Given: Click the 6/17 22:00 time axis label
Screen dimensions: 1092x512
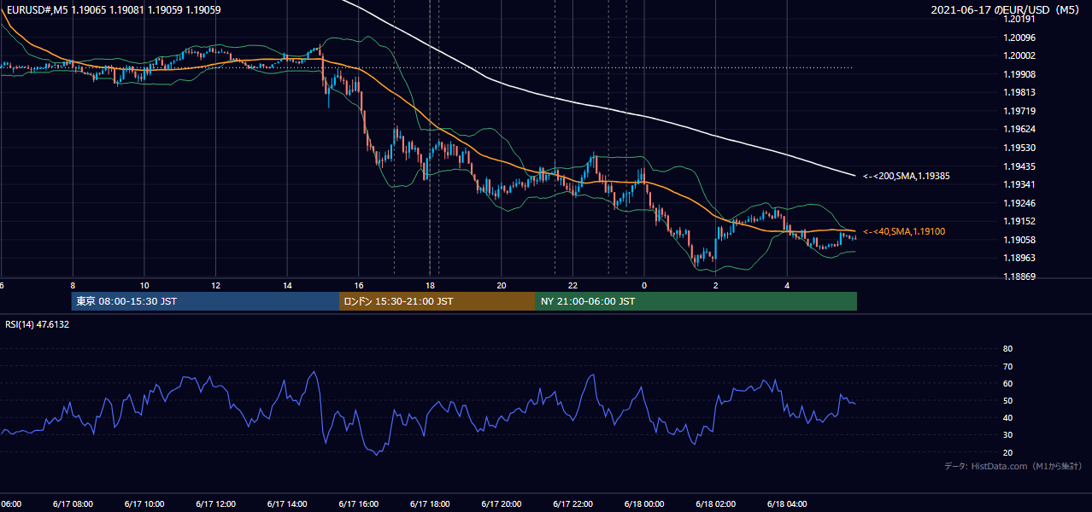Looking at the screenshot, I should pyautogui.click(x=572, y=503).
